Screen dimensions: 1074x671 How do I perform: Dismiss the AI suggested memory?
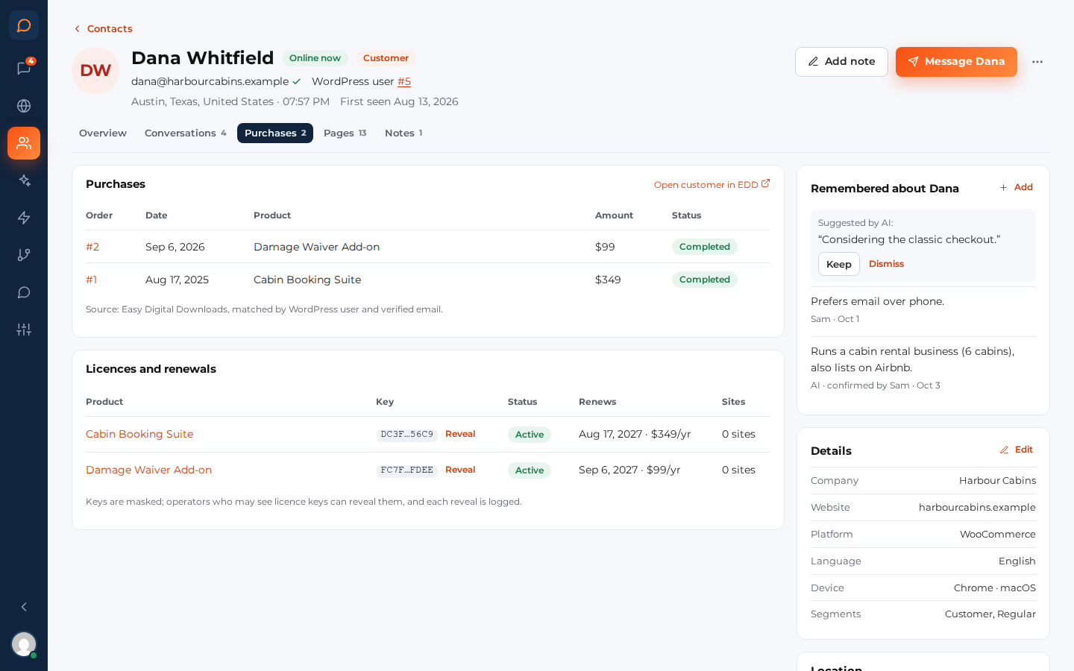(x=886, y=264)
